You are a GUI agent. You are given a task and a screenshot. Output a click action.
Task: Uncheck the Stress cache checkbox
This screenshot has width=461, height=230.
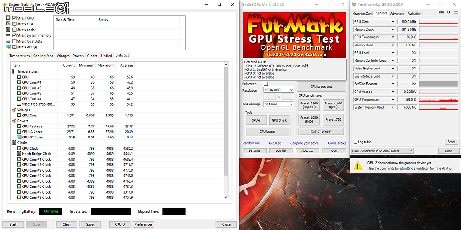[x=14, y=30]
